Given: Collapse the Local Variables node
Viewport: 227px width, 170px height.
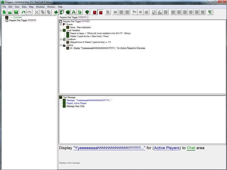Looking at the screenshot, I should point(61,30).
